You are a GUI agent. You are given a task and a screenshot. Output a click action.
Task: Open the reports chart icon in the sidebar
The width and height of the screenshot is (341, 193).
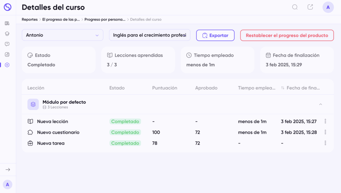[7, 54]
